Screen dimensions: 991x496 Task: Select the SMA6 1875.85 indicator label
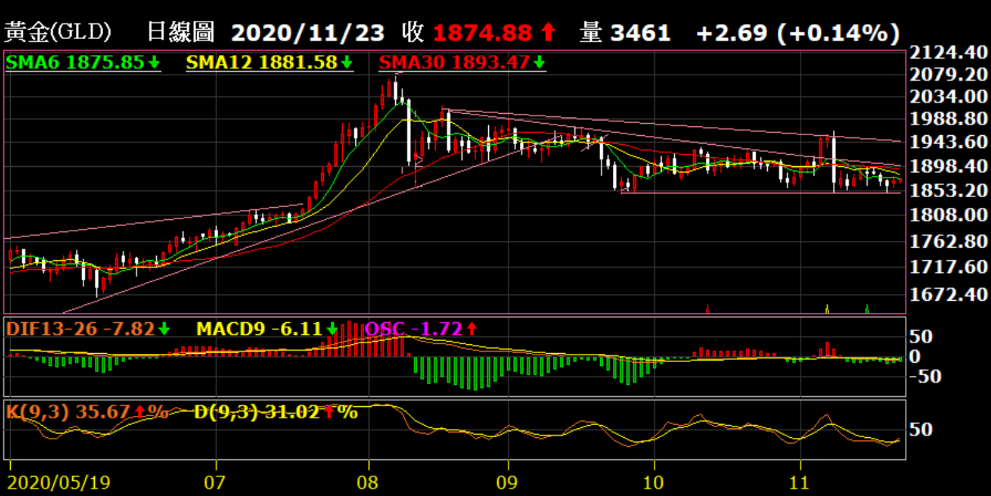(x=75, y=63)
